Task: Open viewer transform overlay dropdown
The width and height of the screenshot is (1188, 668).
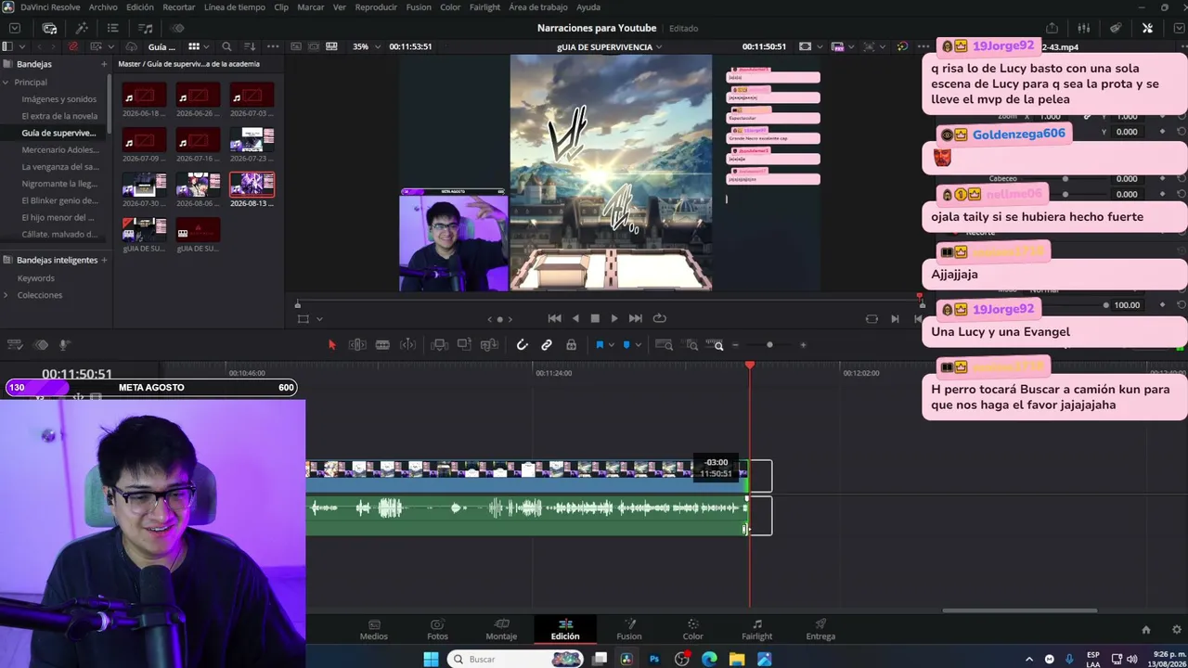Action: pos(319,318)
